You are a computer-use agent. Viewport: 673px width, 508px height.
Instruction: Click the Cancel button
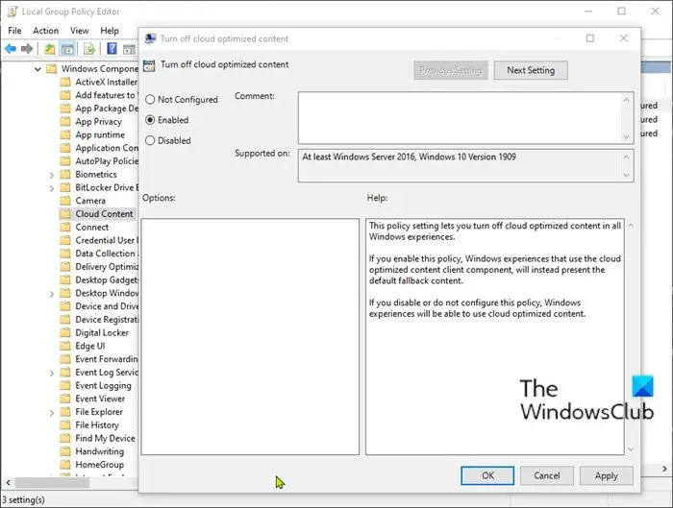[547, 475]
